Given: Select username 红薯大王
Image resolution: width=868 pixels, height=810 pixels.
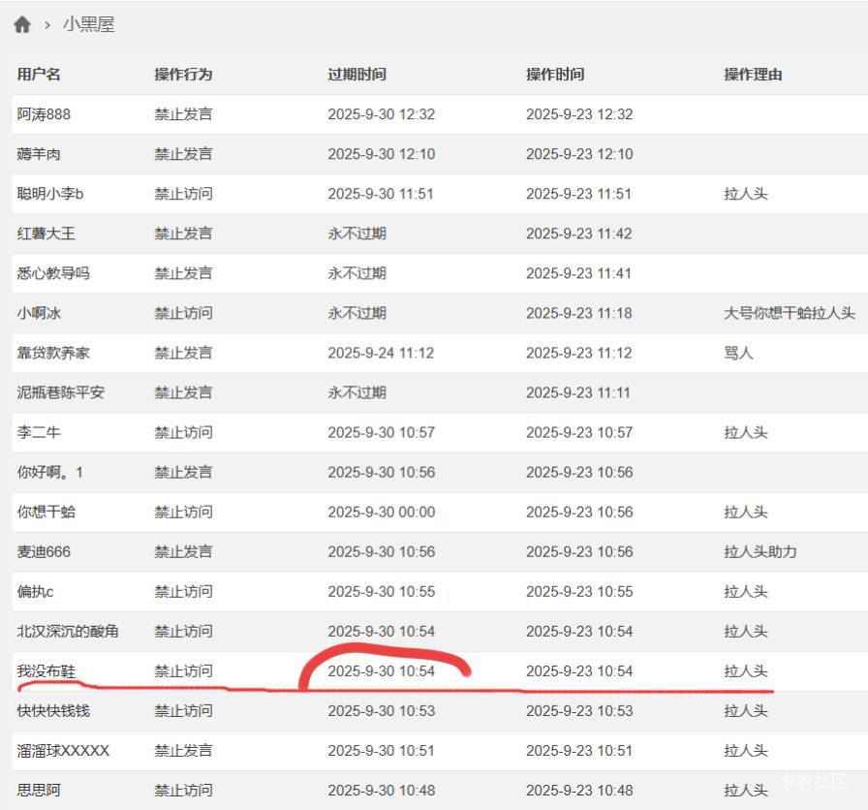Looking at the screenshot, I should click(46, 234).
